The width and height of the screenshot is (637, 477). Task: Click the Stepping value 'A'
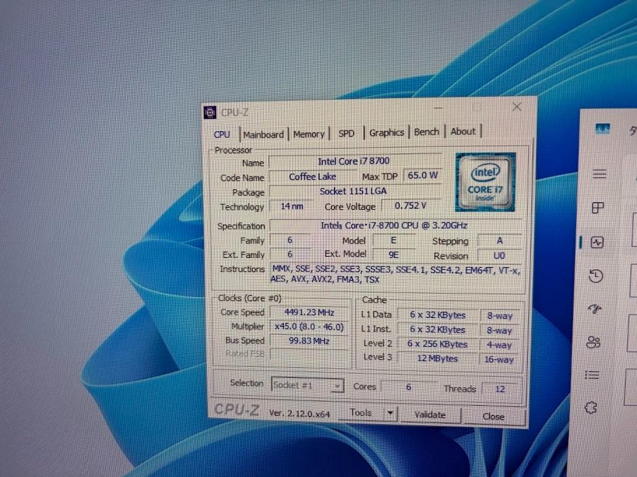pyautogui.click(x=499, y=241)
